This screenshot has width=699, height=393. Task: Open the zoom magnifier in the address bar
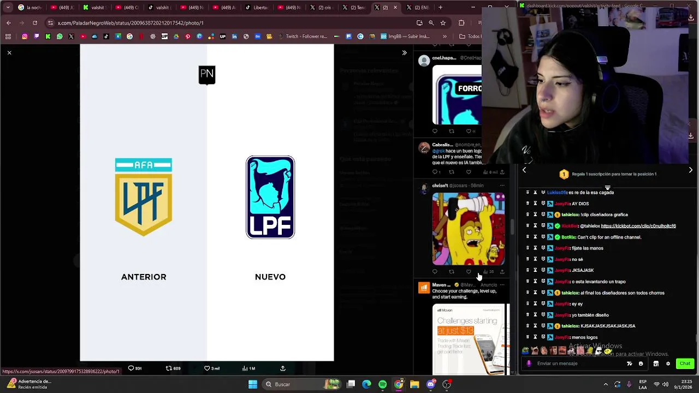click(431, 23)
